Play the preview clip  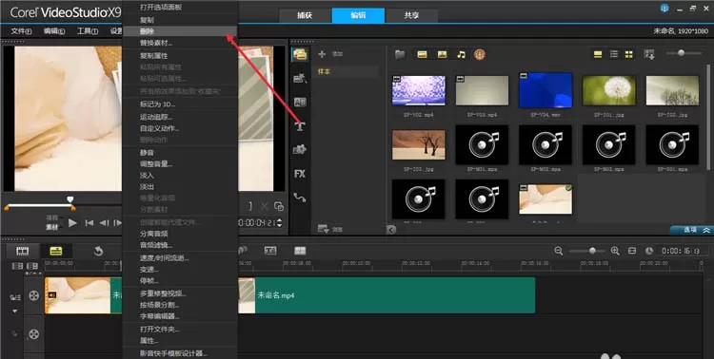click(x=72, y=222)
